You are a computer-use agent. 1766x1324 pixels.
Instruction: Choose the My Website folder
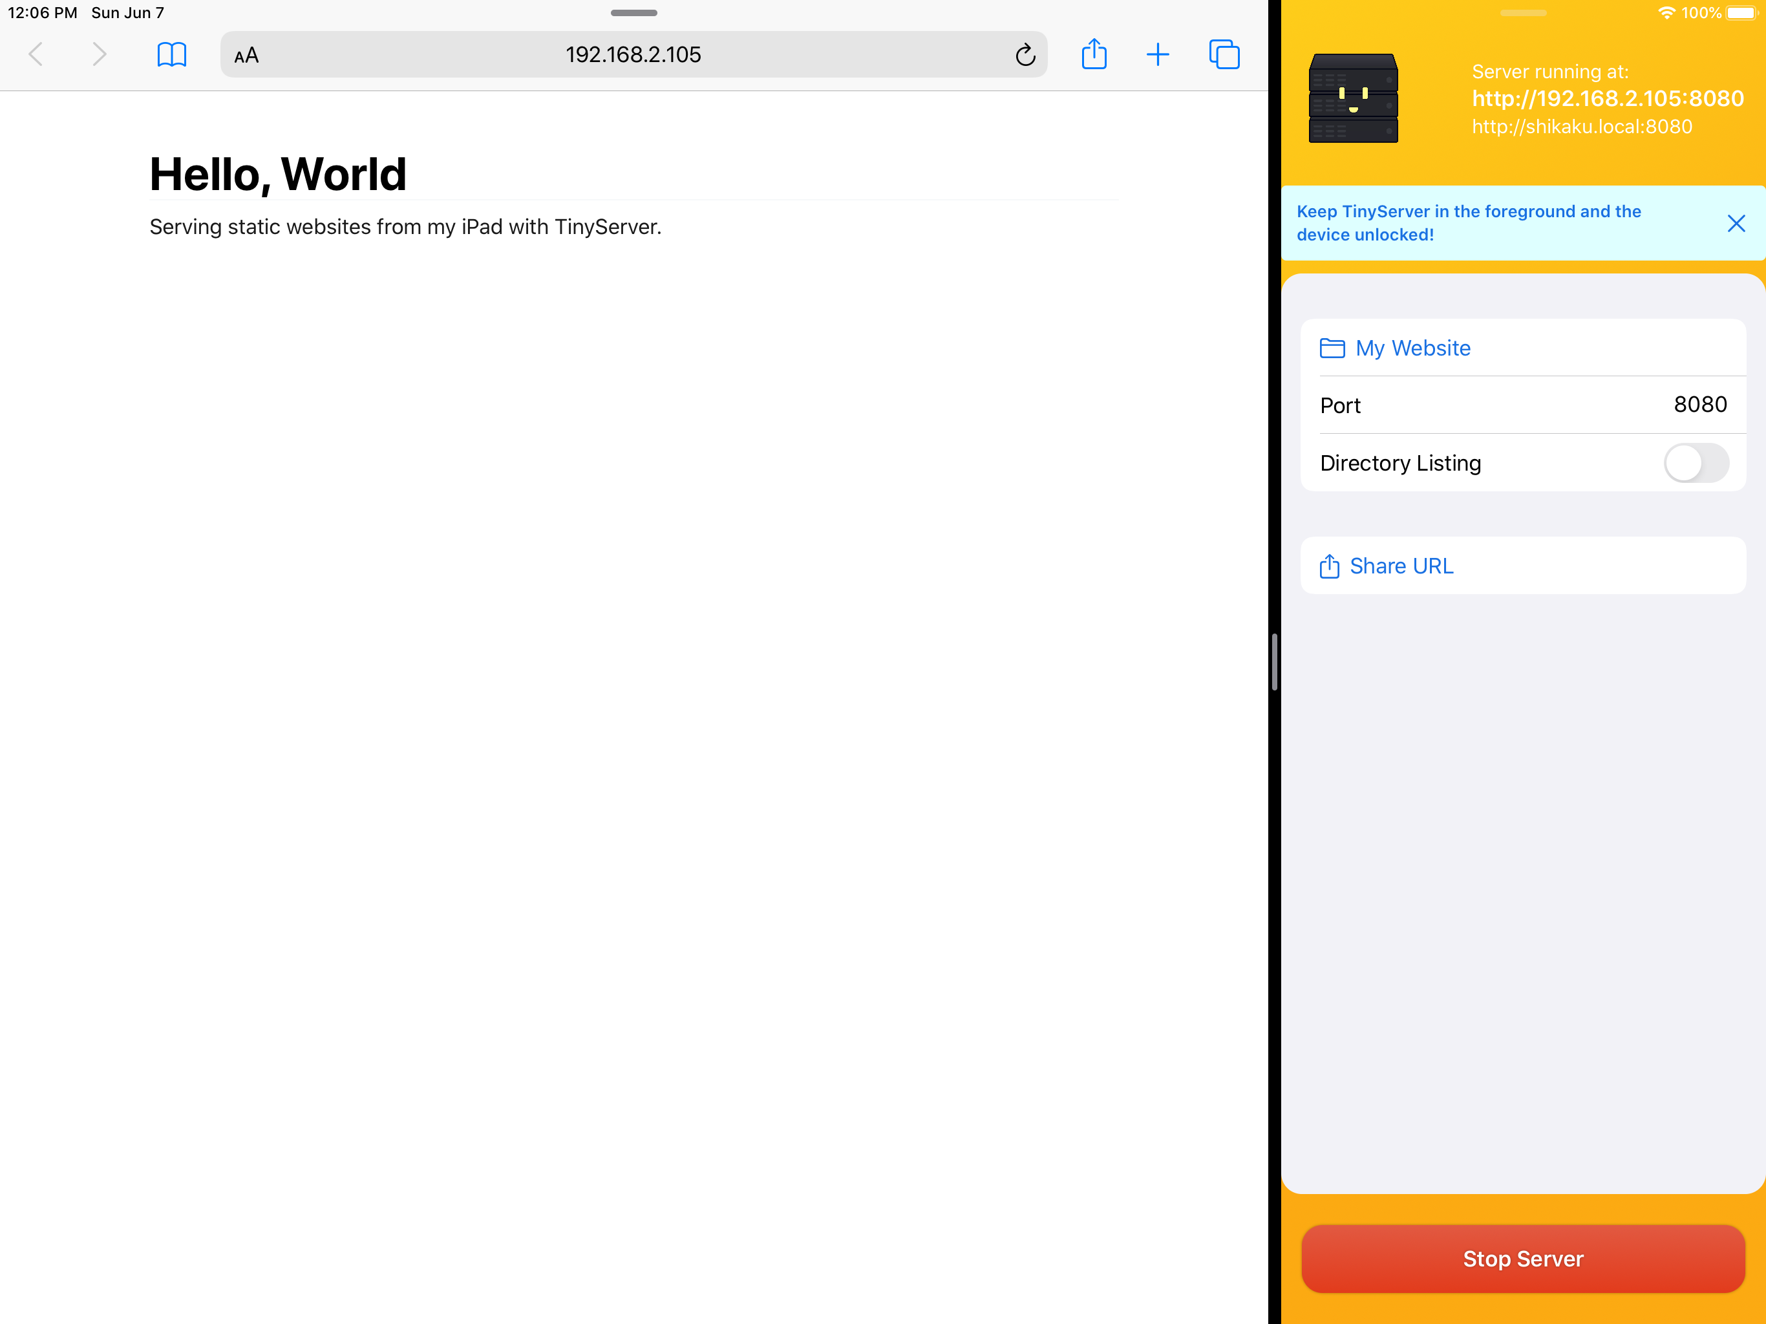tap(1412, 348)
